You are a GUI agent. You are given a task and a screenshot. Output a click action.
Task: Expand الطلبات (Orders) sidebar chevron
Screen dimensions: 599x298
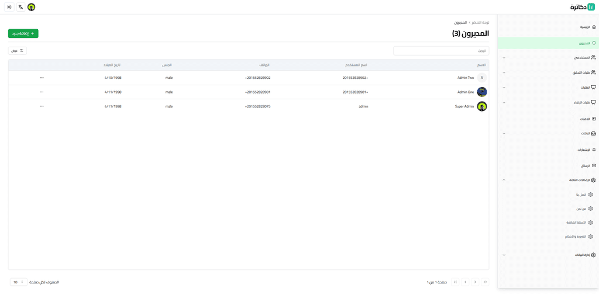tap(504, 88)
